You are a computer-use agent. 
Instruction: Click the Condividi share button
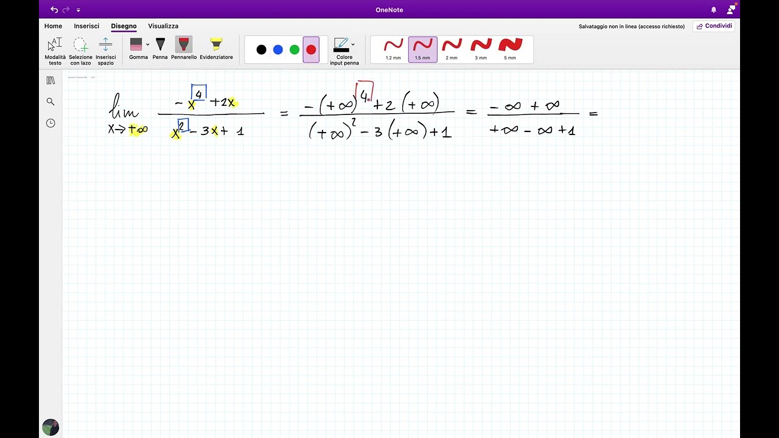point(714,26)
